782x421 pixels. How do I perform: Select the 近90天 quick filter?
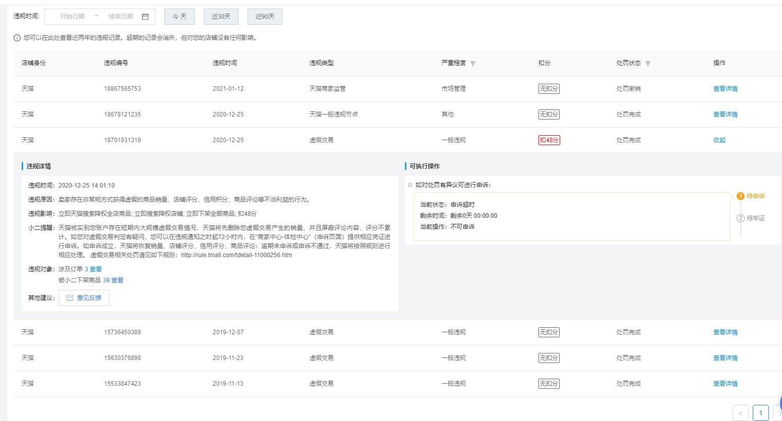[x=265, y=17]
